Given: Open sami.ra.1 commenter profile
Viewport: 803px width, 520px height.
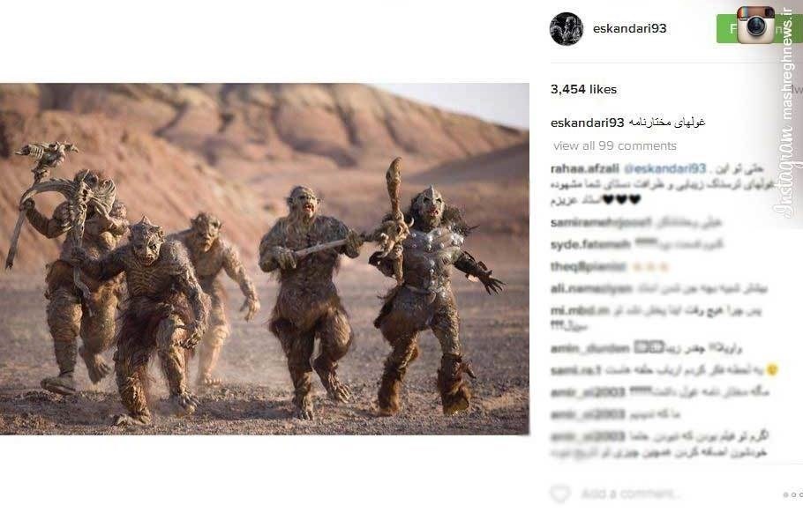Looking at the screenshot, I should point(575,369).
